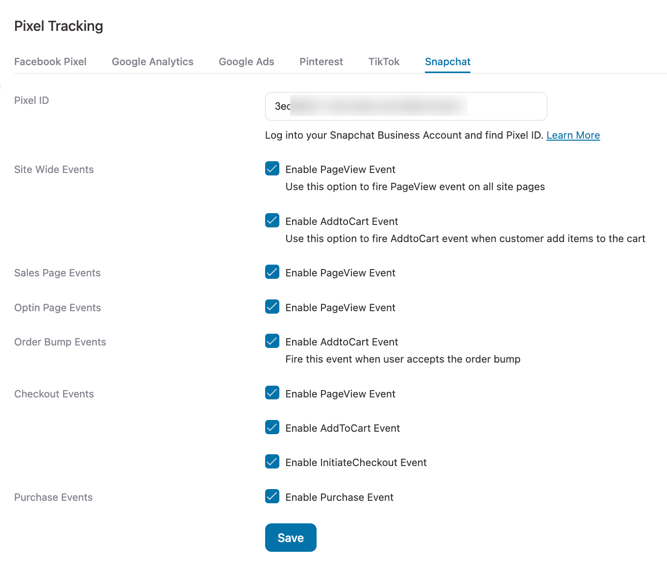Toggle Enable InitiateCheckout Event checkbox
Viewport: 667px width, 566px height.
[x=272, y=462]
